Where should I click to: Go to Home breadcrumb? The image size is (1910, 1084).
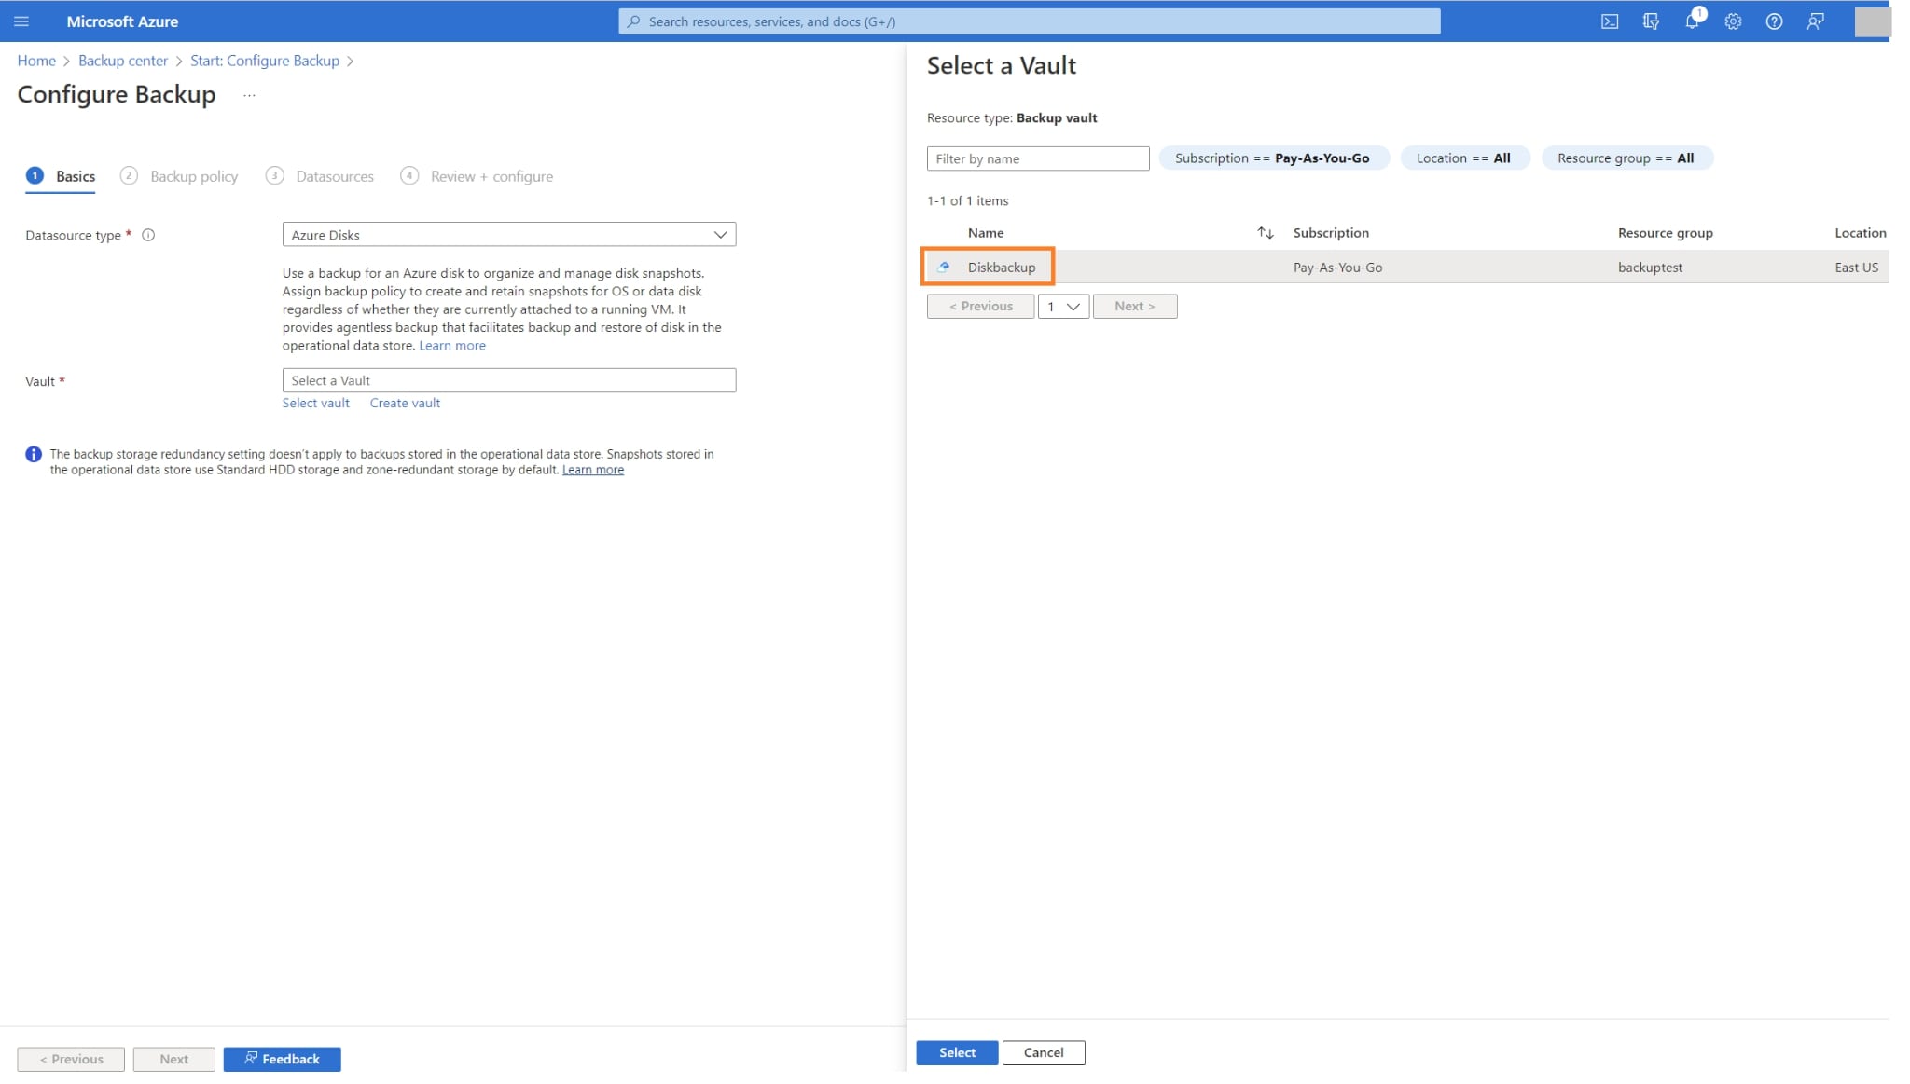pos(36,61)
